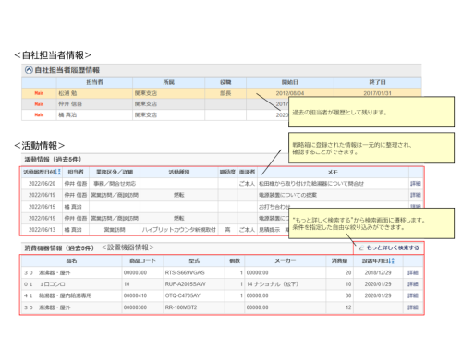Viewport: 462px width, 361px height.
Task: Select the activity date 2022/06/19
Action: pos(42,195)
